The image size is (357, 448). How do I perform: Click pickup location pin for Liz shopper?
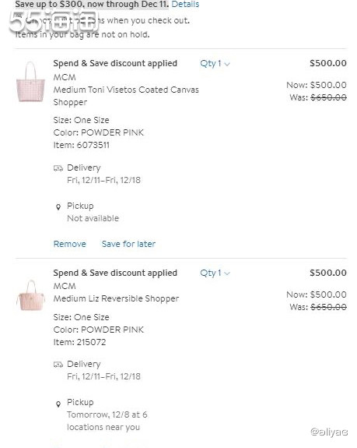point(58,404)
